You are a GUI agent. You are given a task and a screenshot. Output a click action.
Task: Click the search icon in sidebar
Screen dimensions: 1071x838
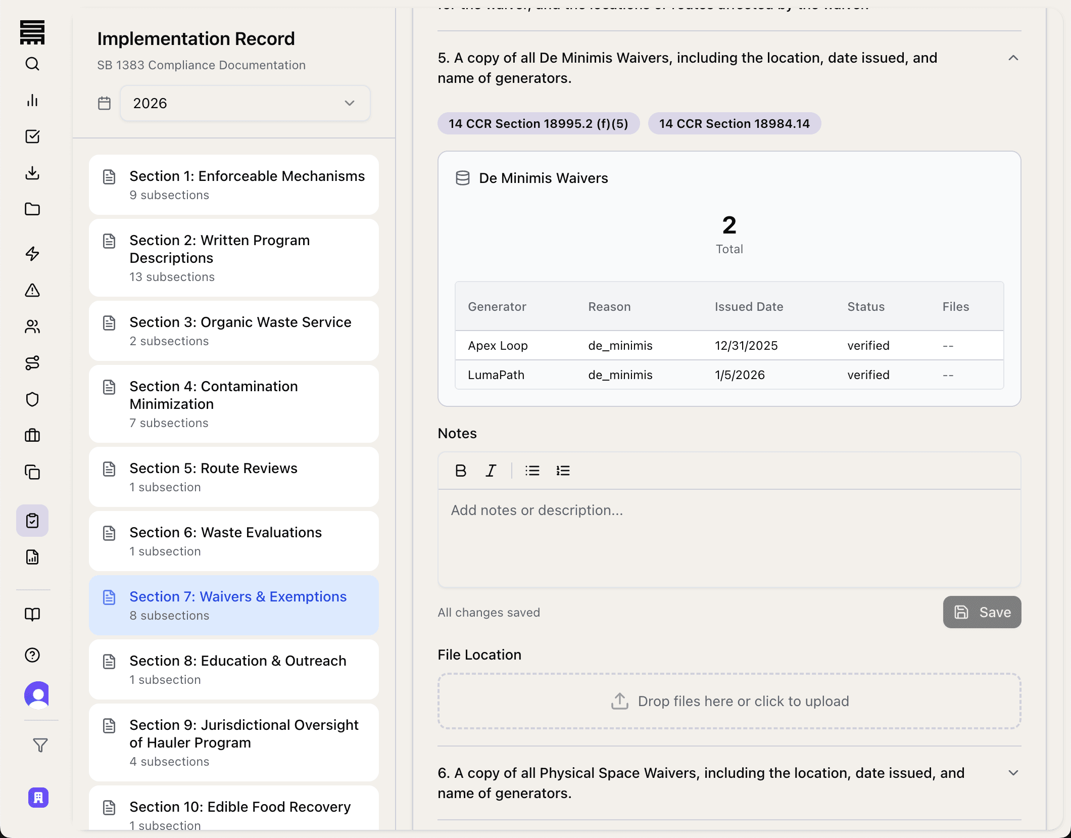(x=32, y=64)
